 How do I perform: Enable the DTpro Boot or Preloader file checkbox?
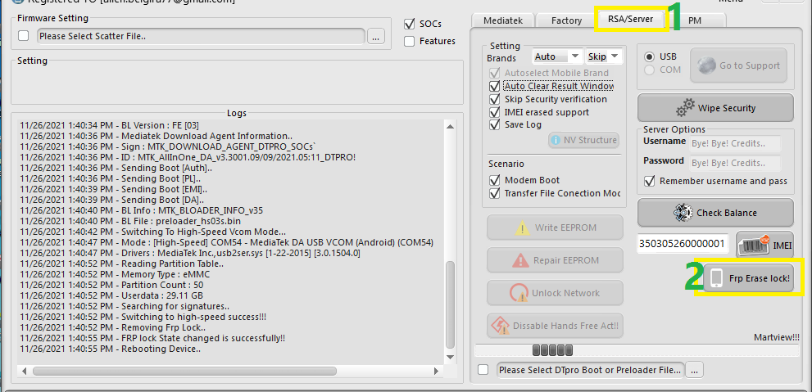click(483, 370)
